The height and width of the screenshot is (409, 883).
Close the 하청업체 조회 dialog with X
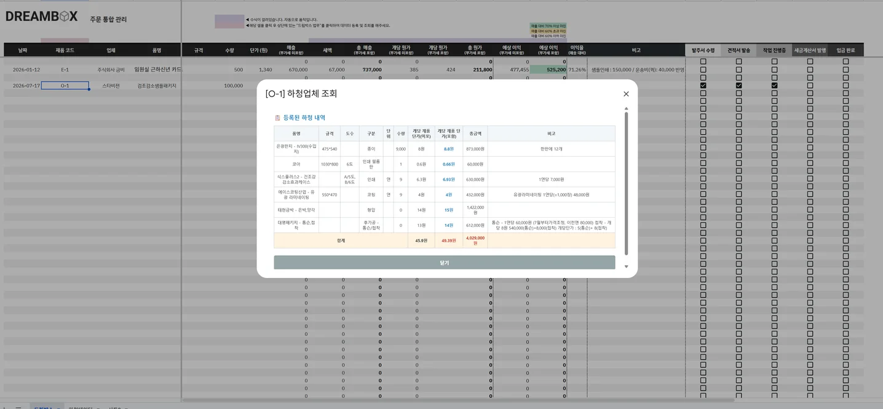(x=626, y=94)
